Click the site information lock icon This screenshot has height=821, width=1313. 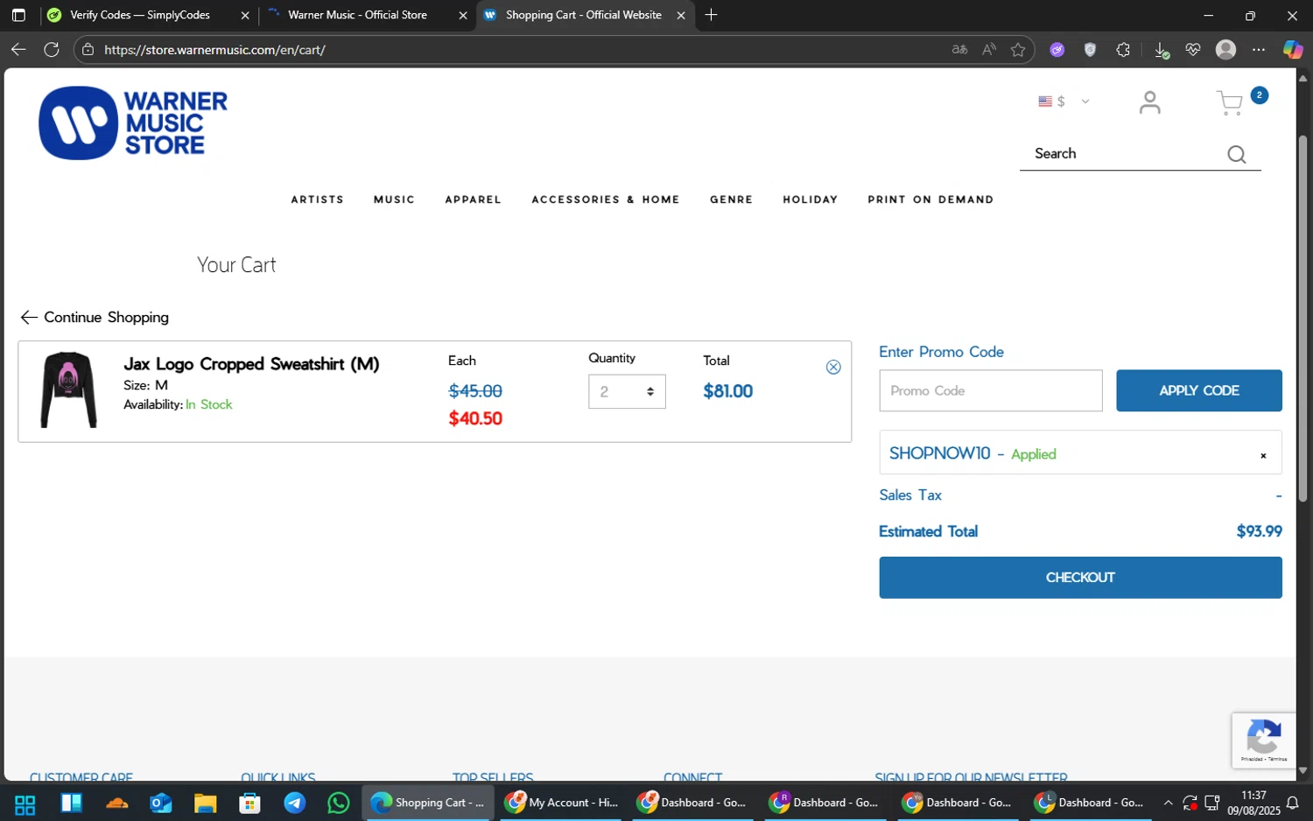tap(88, 50)
